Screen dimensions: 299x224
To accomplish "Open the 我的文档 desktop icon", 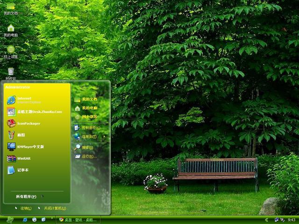I will coord(11,8).
